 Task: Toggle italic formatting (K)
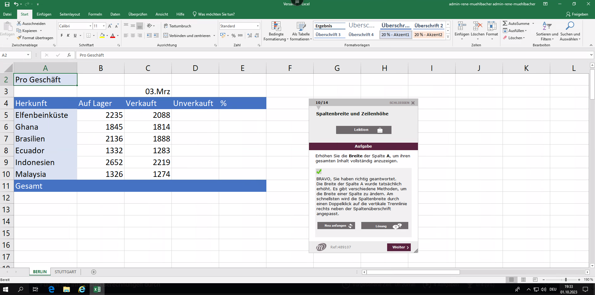click(x=68, y=36)
